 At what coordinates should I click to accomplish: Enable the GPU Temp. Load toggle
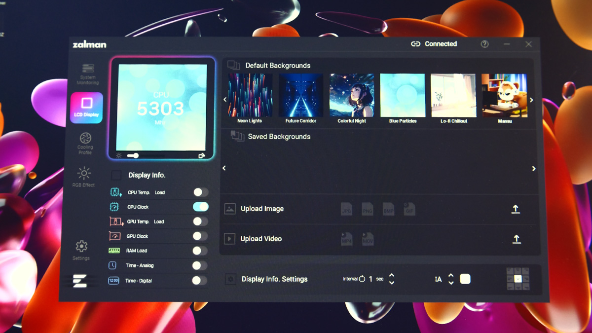click(200, 222)
